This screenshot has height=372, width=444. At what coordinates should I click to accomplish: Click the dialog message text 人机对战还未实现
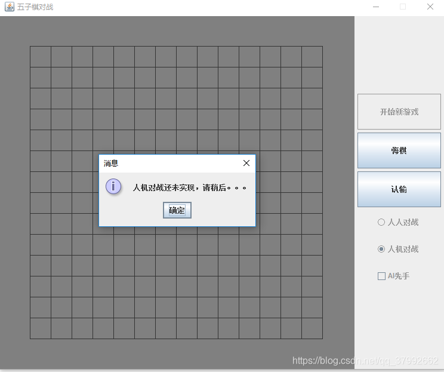(x=164, y=187)
